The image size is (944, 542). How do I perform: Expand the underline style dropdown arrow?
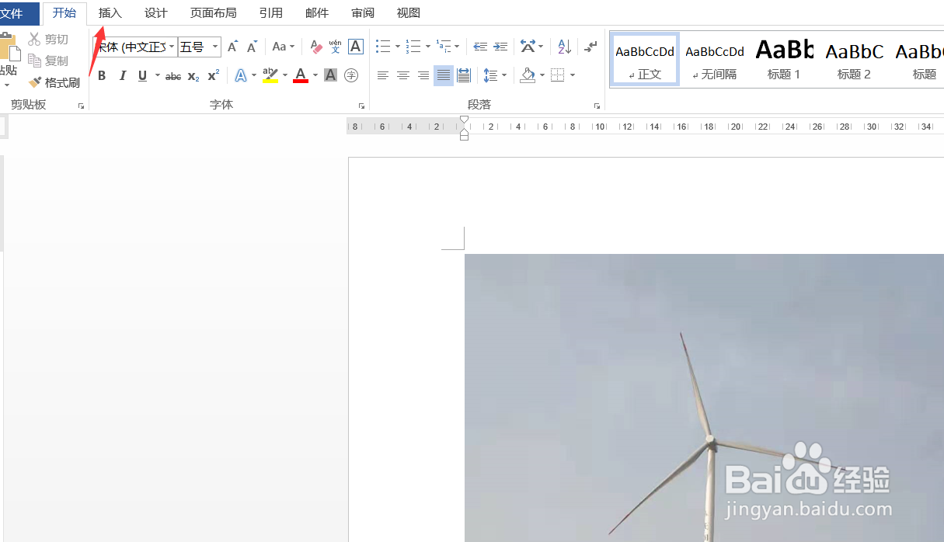[x=157, y=75]
